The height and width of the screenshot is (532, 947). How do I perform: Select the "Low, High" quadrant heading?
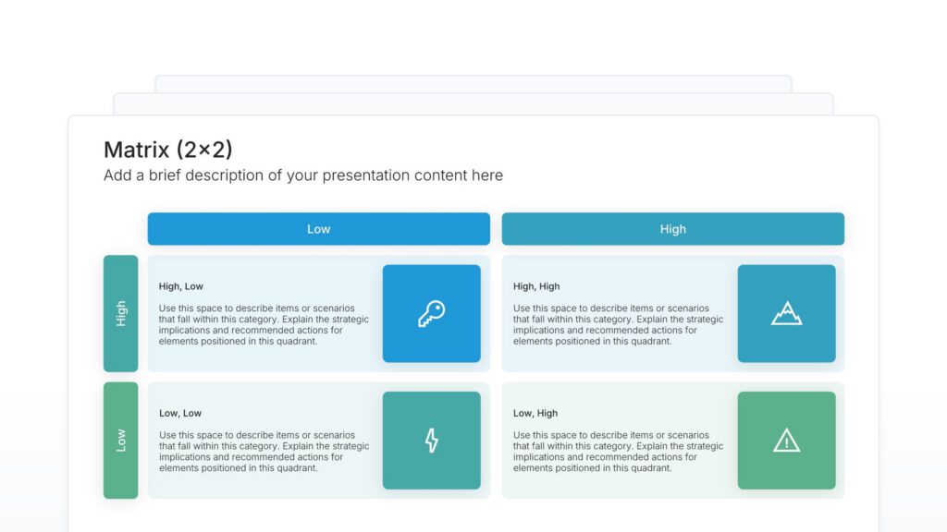(535, 413)
